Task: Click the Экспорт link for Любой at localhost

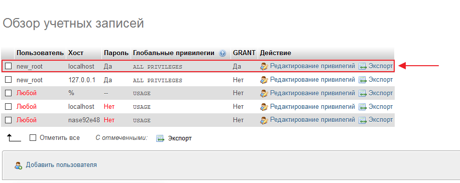Action: click(381, 107)
